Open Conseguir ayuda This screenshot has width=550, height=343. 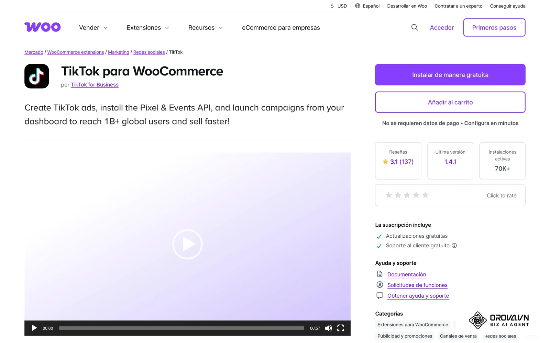[x=508, y=6]
